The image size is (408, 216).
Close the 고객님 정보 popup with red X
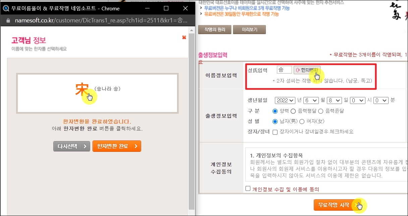tap(184, 37)
